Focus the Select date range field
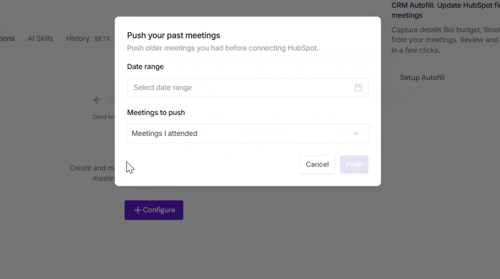Screen dimensions: 500x279 (x=248, y=87)
